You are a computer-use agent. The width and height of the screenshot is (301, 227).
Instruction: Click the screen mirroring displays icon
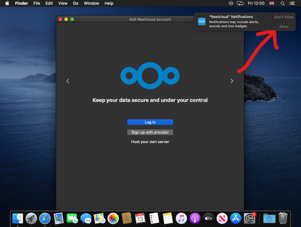click(x=240, y=3)
